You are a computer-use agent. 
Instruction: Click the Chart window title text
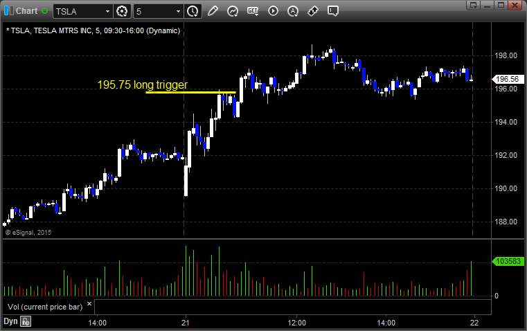(x=26, y=11)
